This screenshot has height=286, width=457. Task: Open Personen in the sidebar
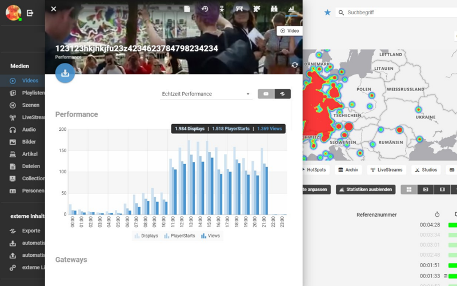[22, 191]
